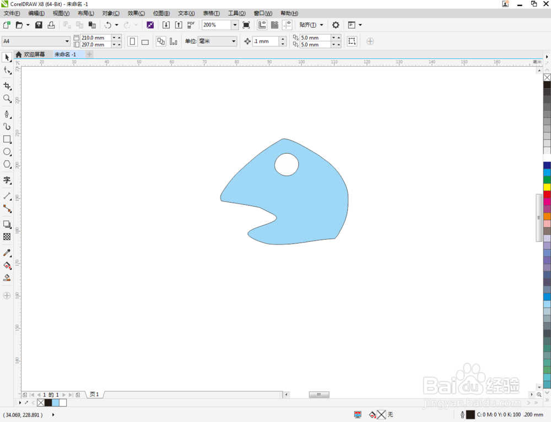Click the Paste icon in toolbar
The width and height of the screenshot is (551, 422).
point(92,25)
